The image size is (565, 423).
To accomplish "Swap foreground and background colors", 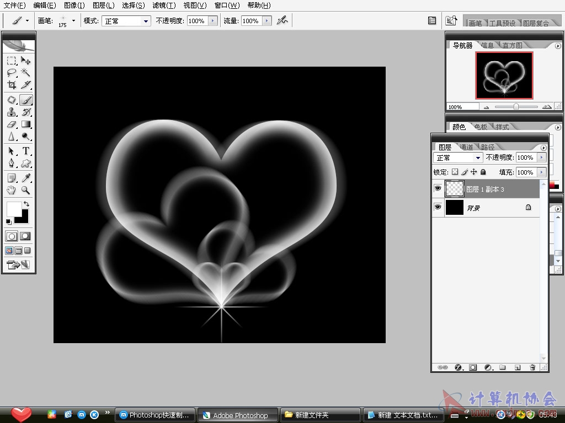I will coord(26,204).
